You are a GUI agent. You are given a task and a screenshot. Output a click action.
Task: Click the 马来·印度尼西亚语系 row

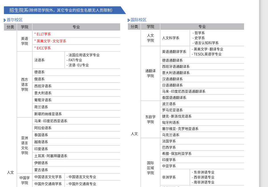pos(76,121)
